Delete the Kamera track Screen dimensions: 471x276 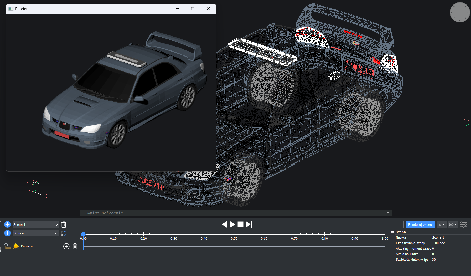point(75,246)
